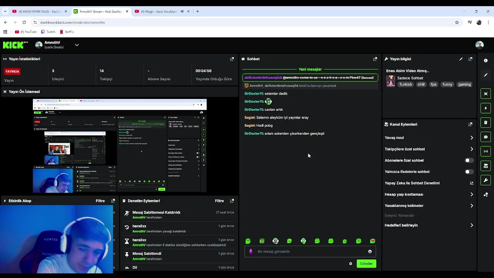Viewport: 494px width, 278px height.
Task: Click the purple microphone icon in chat
Action: (250, 251)
